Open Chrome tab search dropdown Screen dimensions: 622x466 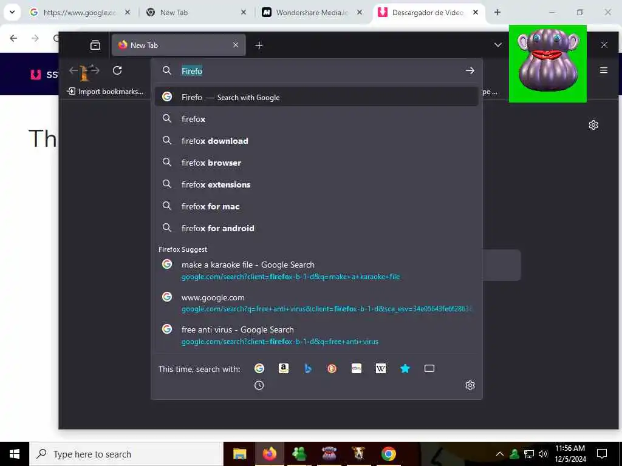12,12
